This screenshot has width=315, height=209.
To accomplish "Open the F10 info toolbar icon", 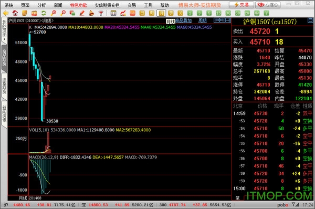I will tap(34, 13).
